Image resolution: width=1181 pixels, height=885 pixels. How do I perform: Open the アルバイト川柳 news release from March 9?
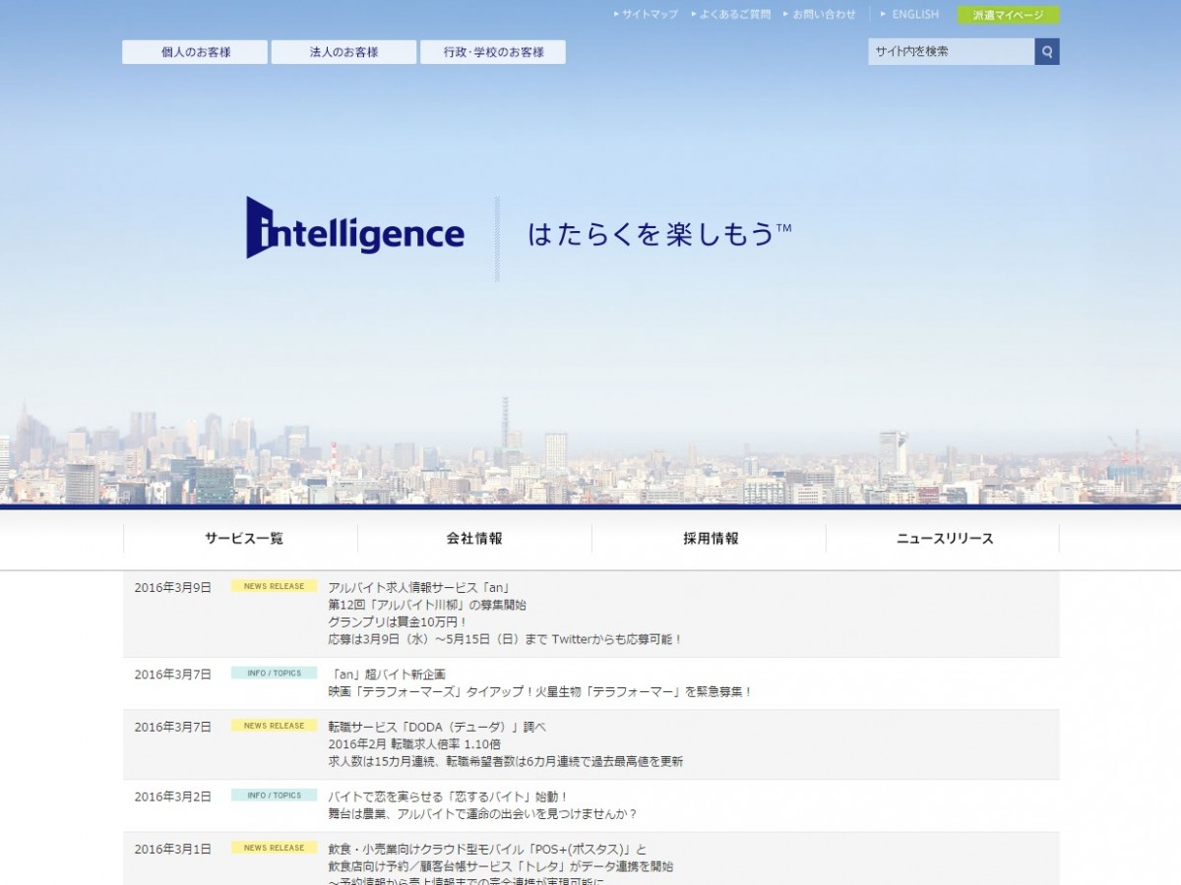coord(427,605)
